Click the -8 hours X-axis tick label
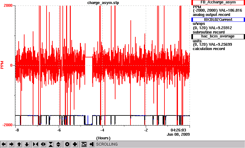The width and height of the screenshot is (245, 148). point(17,130)
